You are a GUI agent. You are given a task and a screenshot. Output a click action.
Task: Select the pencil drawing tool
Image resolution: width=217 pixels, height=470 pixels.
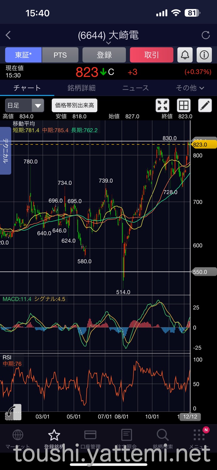coord(205,106)
